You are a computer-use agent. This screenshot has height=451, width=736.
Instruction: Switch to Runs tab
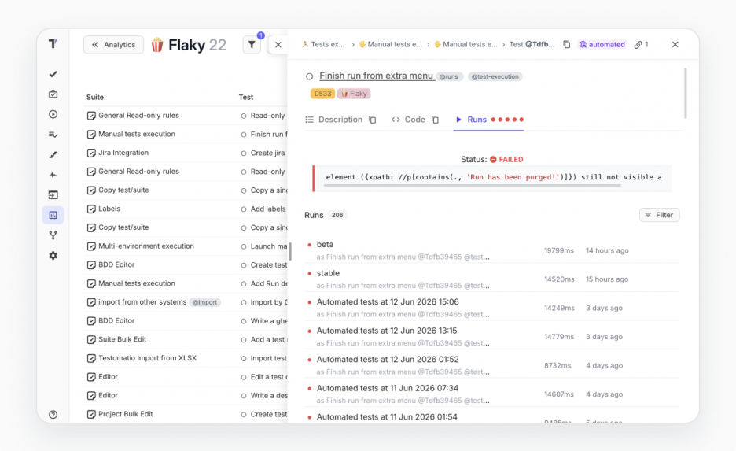pos(488,120)
